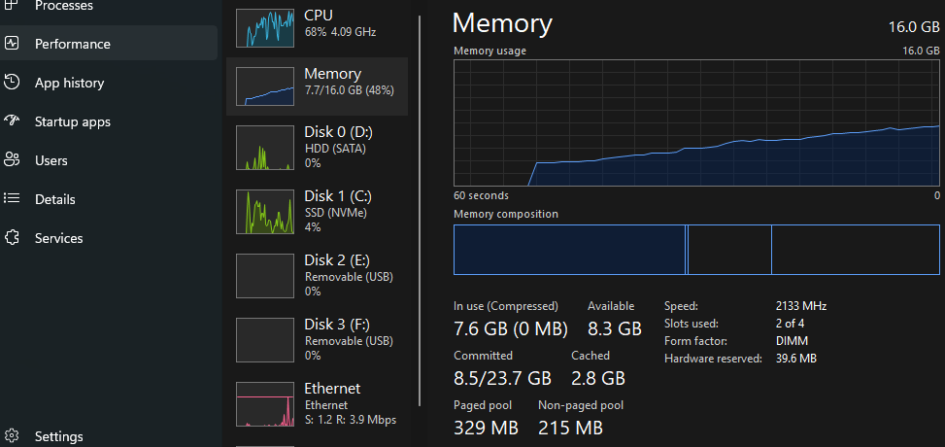Click the Memory composition bar
945x447 pixels.
(696, 249)
